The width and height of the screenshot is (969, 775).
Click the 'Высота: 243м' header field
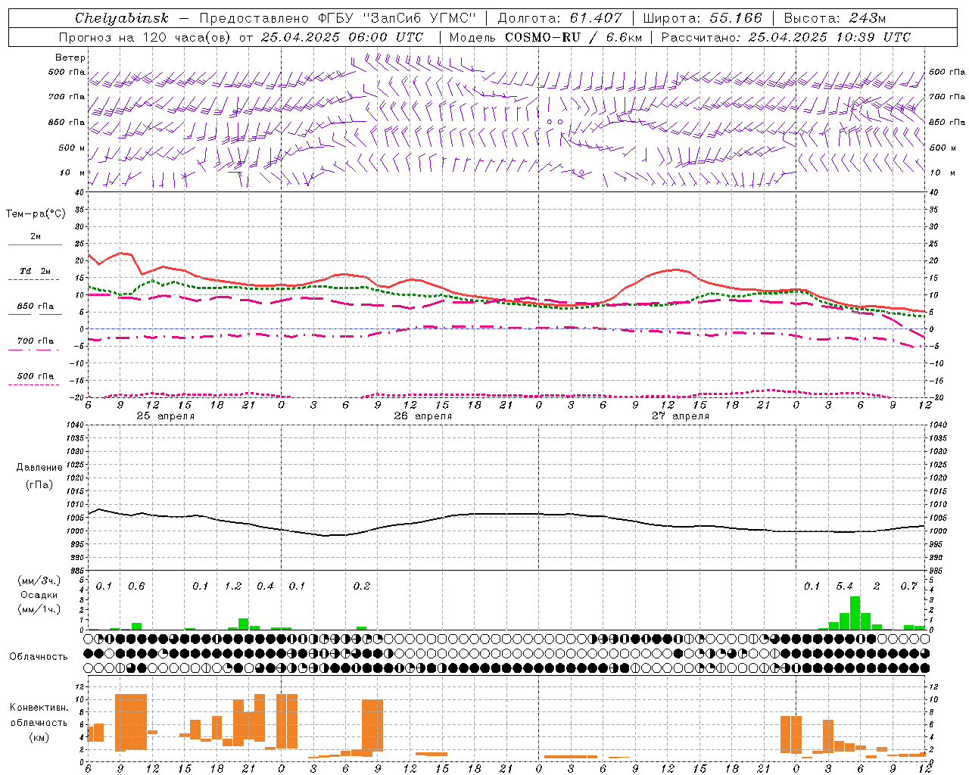tap(834, 18)
